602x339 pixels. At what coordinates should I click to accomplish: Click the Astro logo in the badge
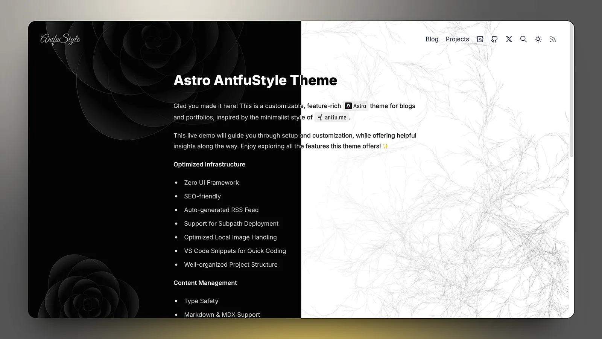(348, 106)
